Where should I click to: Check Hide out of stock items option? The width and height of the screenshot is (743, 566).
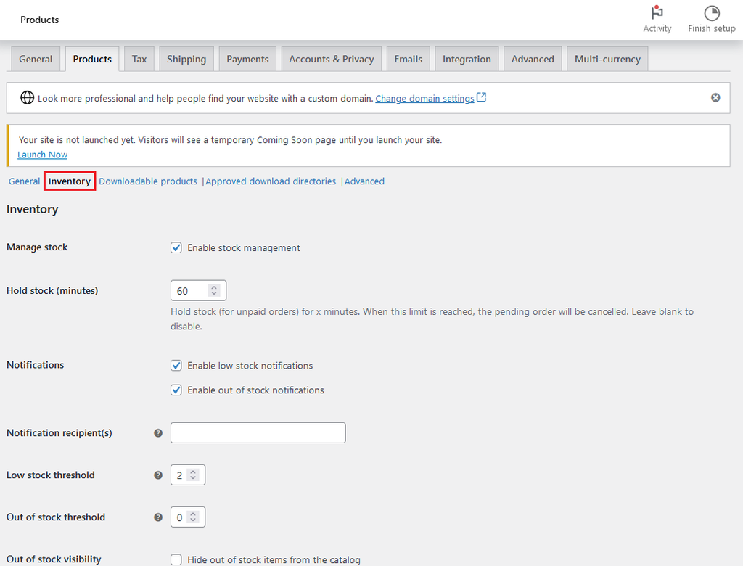(x=176, y=559)
